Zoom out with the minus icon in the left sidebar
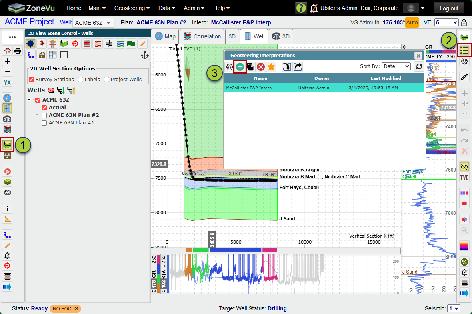The width and height of the screenshot is (472, 314). click(x=7, y=72)
